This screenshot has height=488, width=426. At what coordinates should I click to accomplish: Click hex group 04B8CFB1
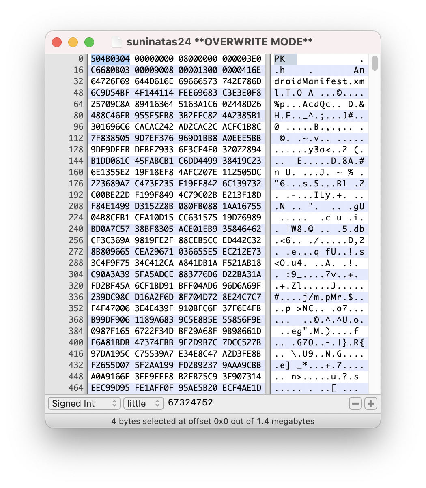[110, 218]
